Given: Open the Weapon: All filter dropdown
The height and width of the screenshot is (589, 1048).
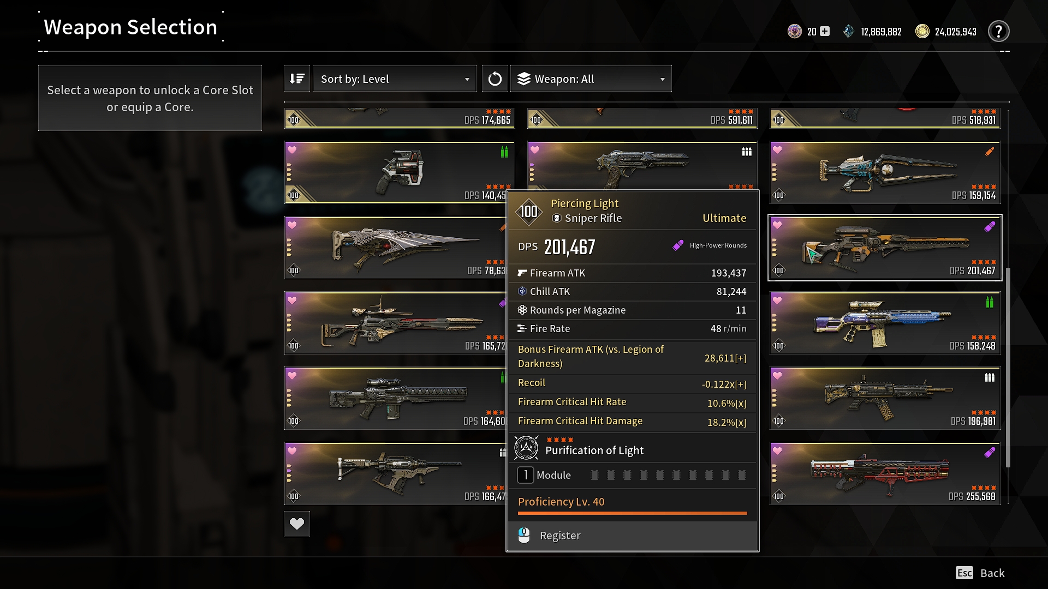Looking at the screenshot, I should [x=591, y=79].
